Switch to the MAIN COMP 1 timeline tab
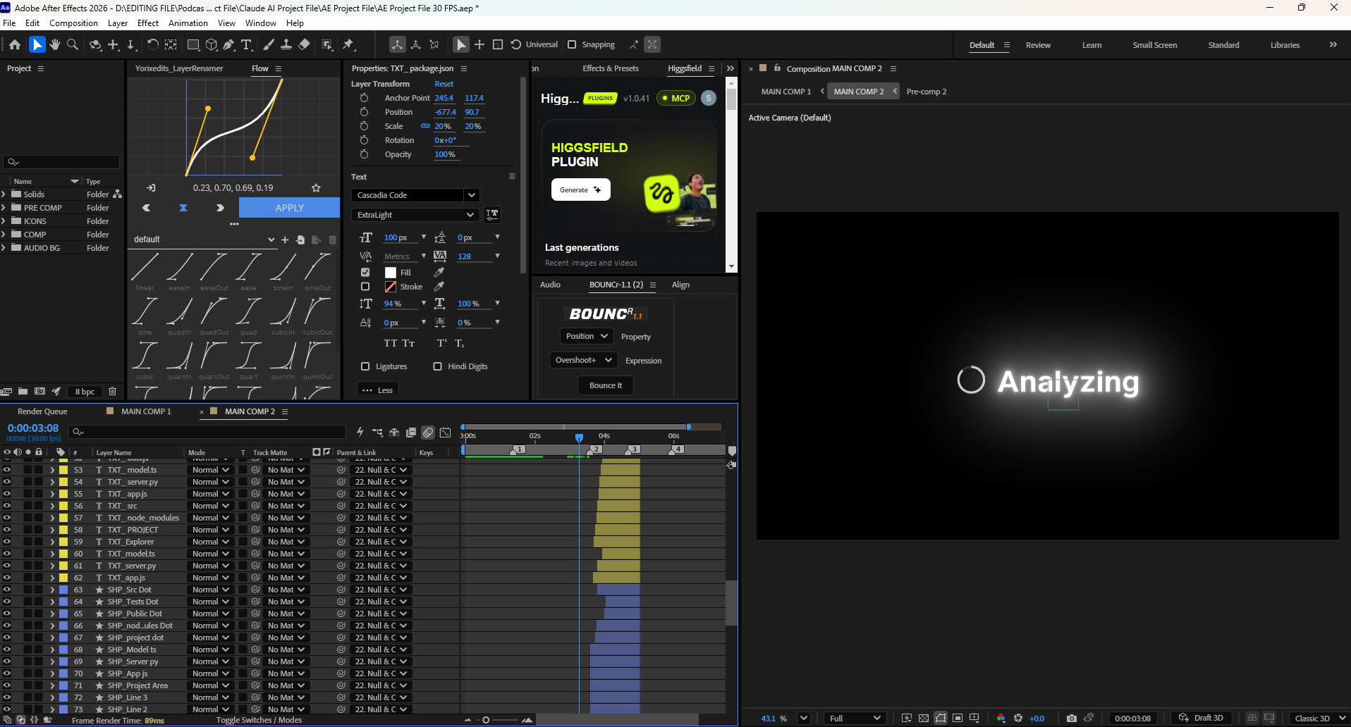Viewport: 1351px width, 727px height. tap(146, 411)
